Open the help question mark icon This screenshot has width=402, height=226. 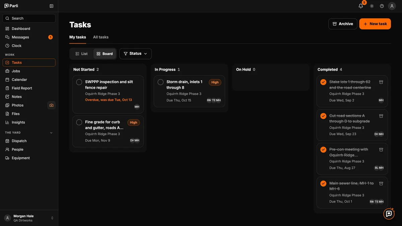[382, 6]
